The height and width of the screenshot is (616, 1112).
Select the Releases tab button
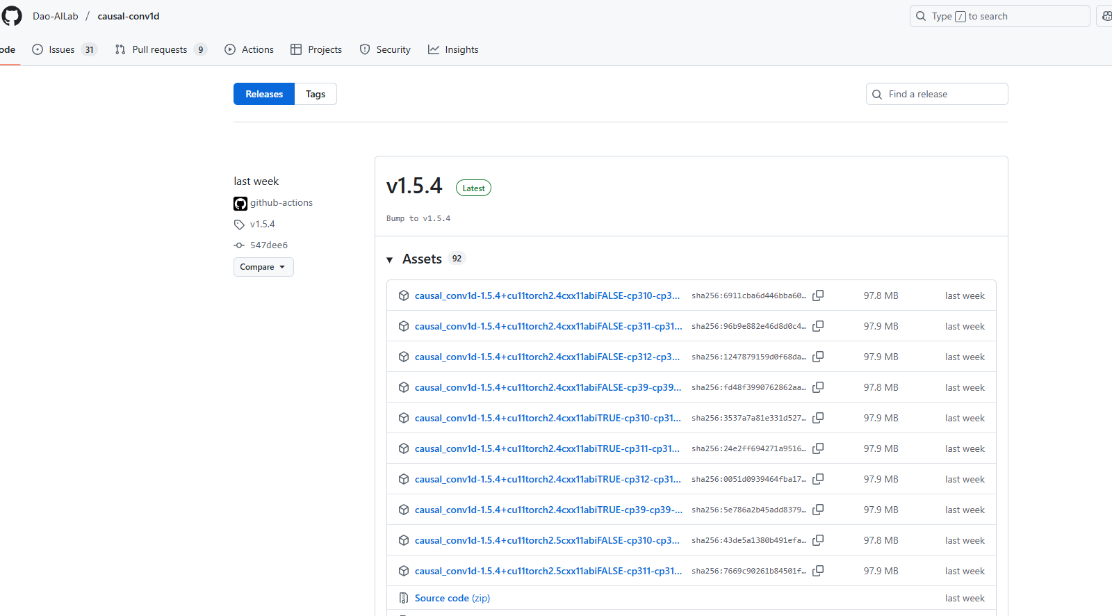click(x=264, y=94)
